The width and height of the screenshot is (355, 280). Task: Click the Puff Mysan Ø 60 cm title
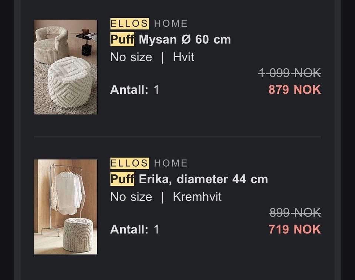point(170,40)
